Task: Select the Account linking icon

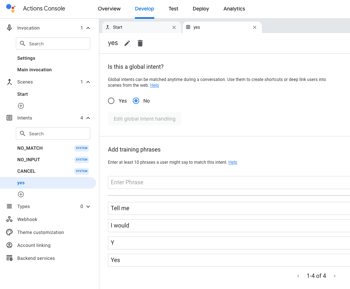Action: (x=9, y=245)
